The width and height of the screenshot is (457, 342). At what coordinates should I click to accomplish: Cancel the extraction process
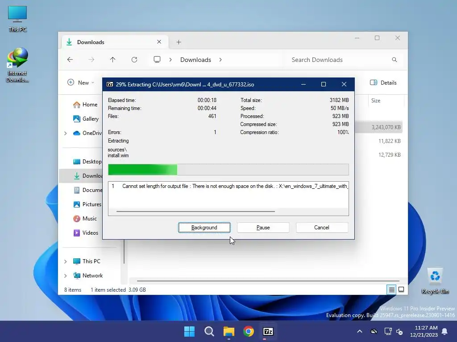pyautogui.click(x=322, y=228)
